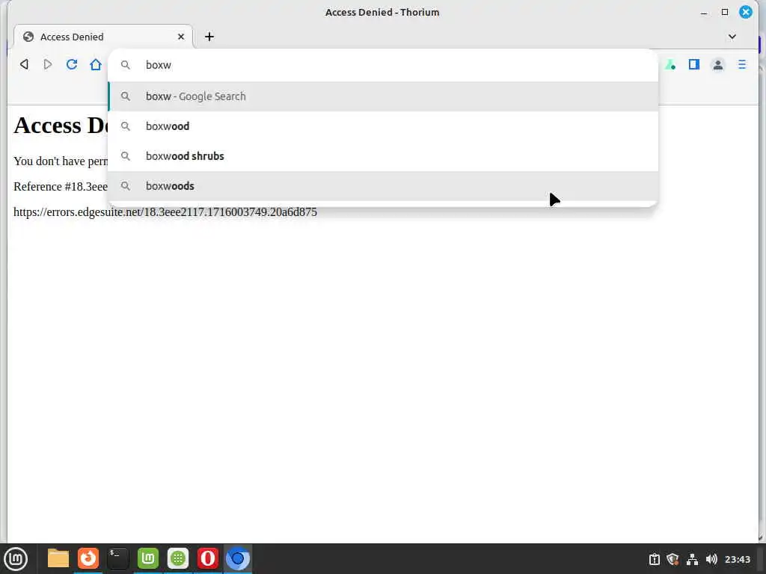Open a new tab
This screenshot has width=766, height=574.
coord(209,37)
